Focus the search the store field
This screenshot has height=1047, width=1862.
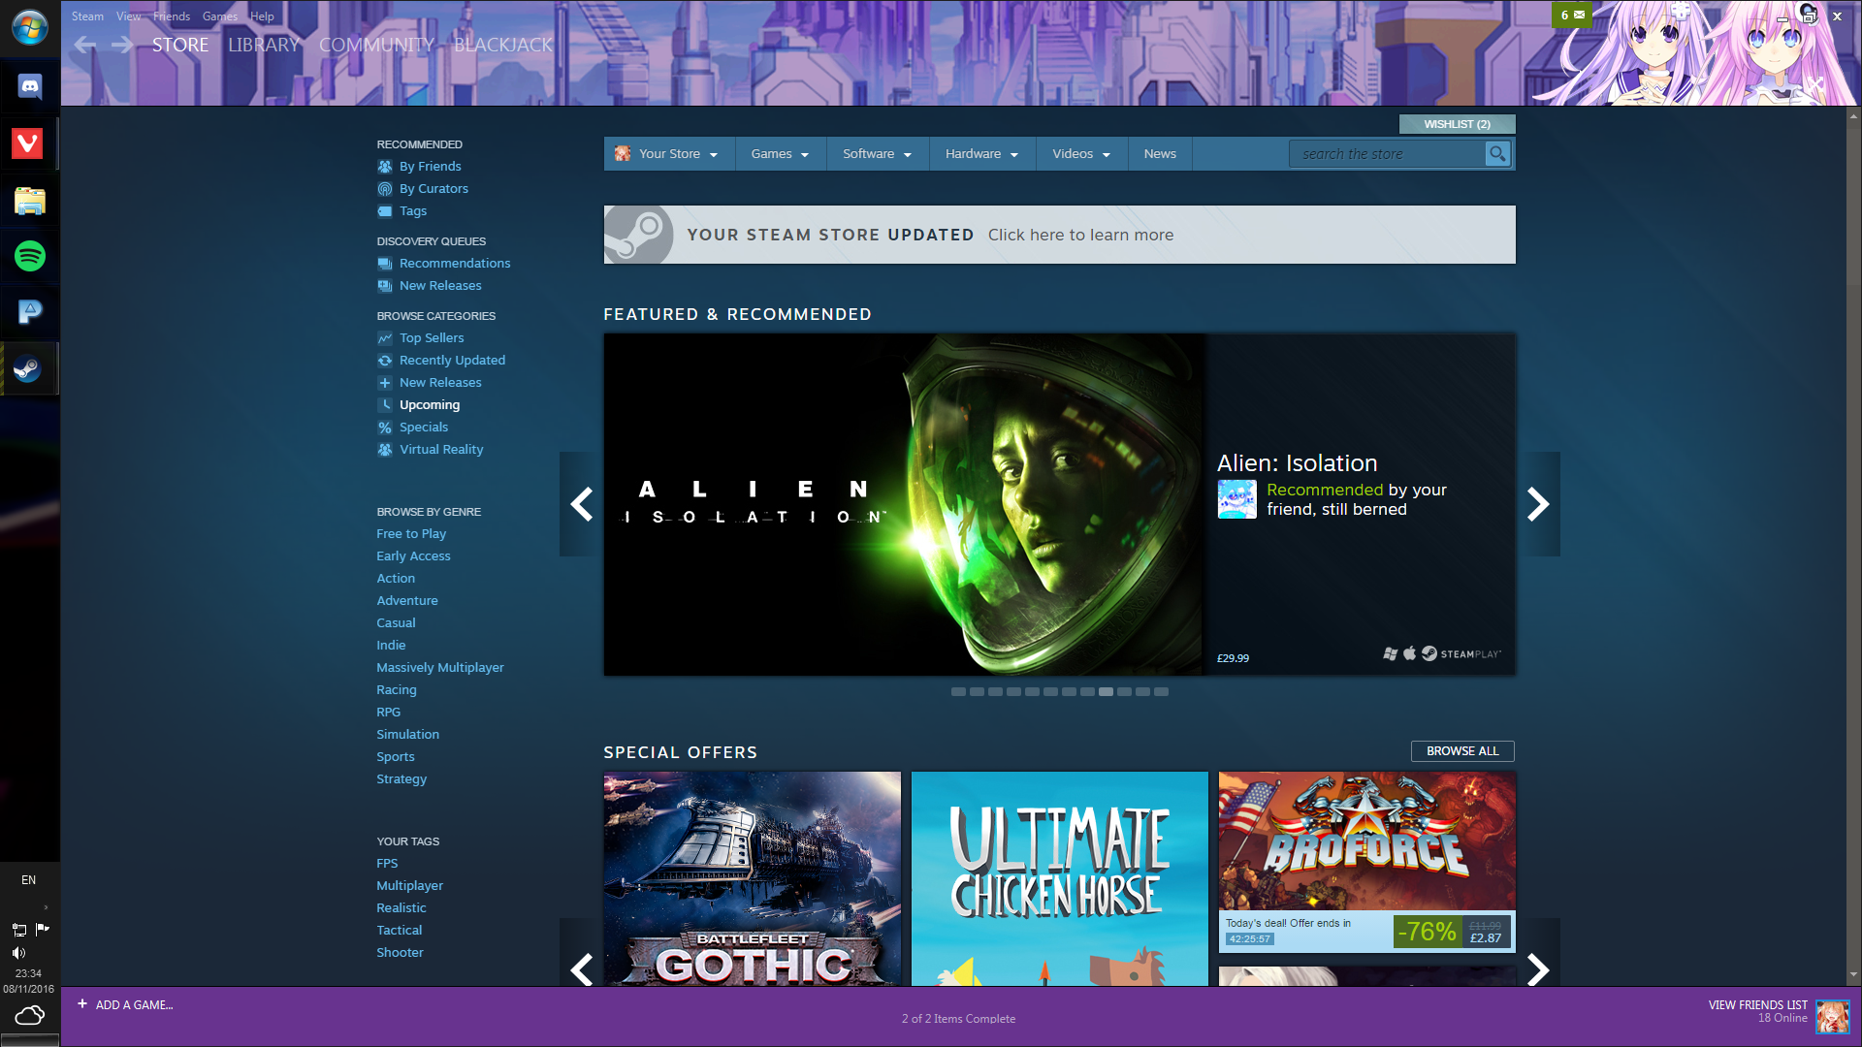(1387, 154)
